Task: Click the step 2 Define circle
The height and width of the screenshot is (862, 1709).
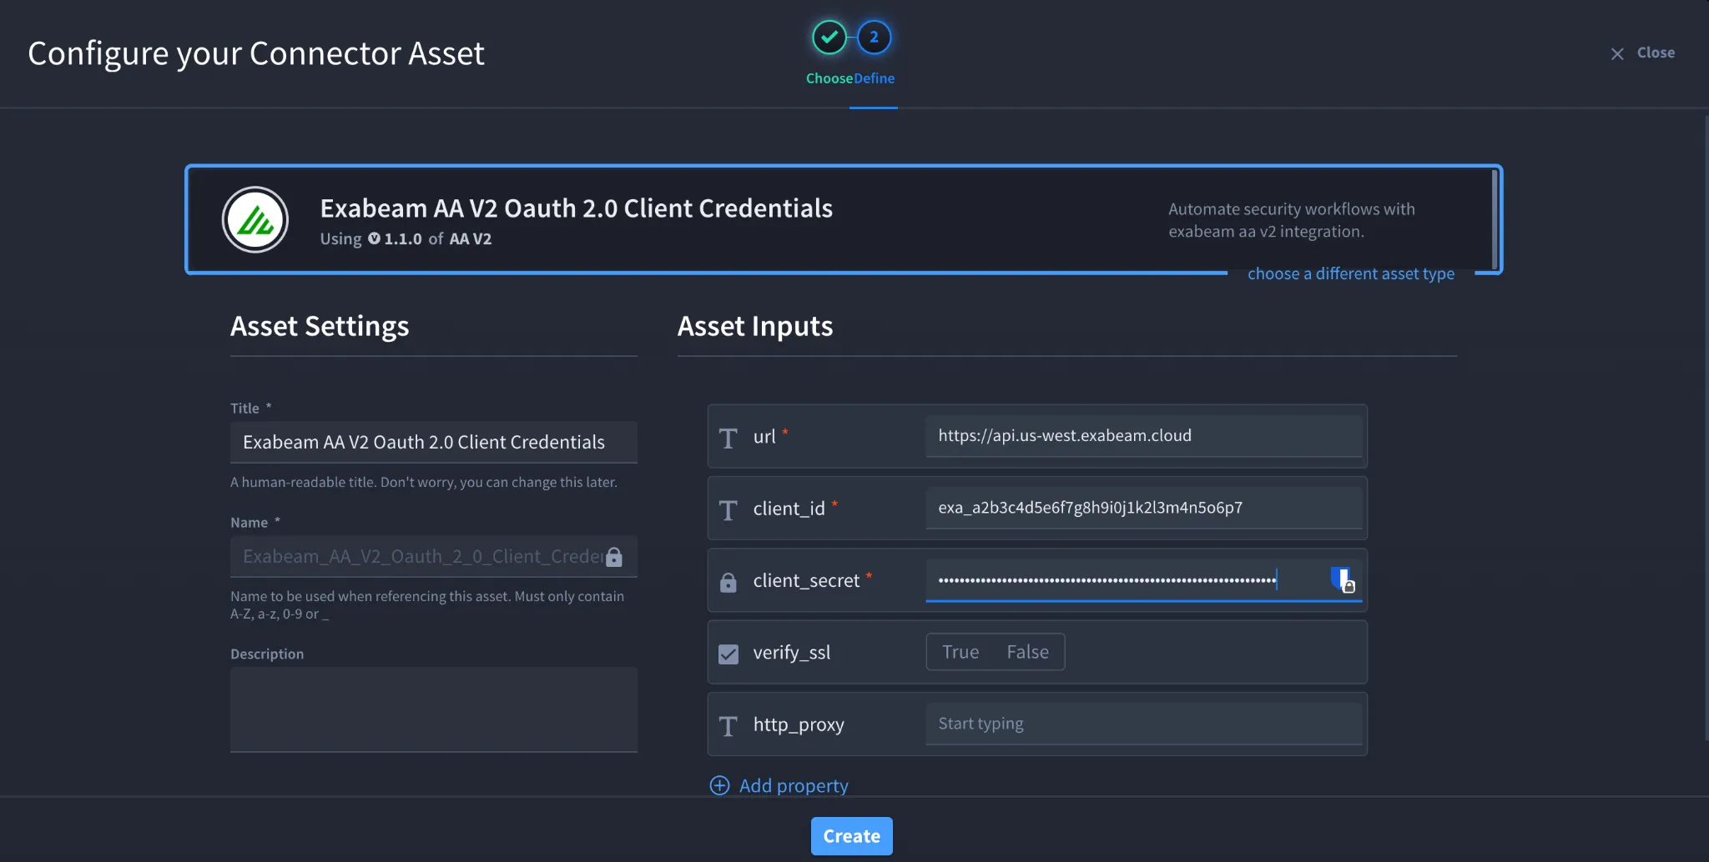Action: coord(874,37)
